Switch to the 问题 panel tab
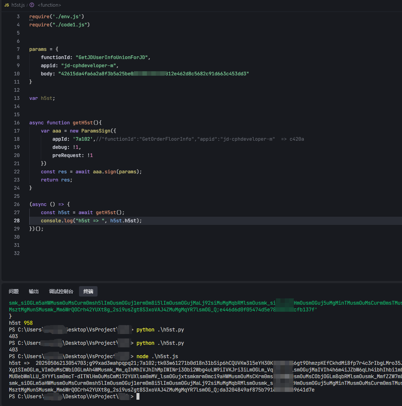The width and height of the screenshot is (402, 406). point(14,291)
